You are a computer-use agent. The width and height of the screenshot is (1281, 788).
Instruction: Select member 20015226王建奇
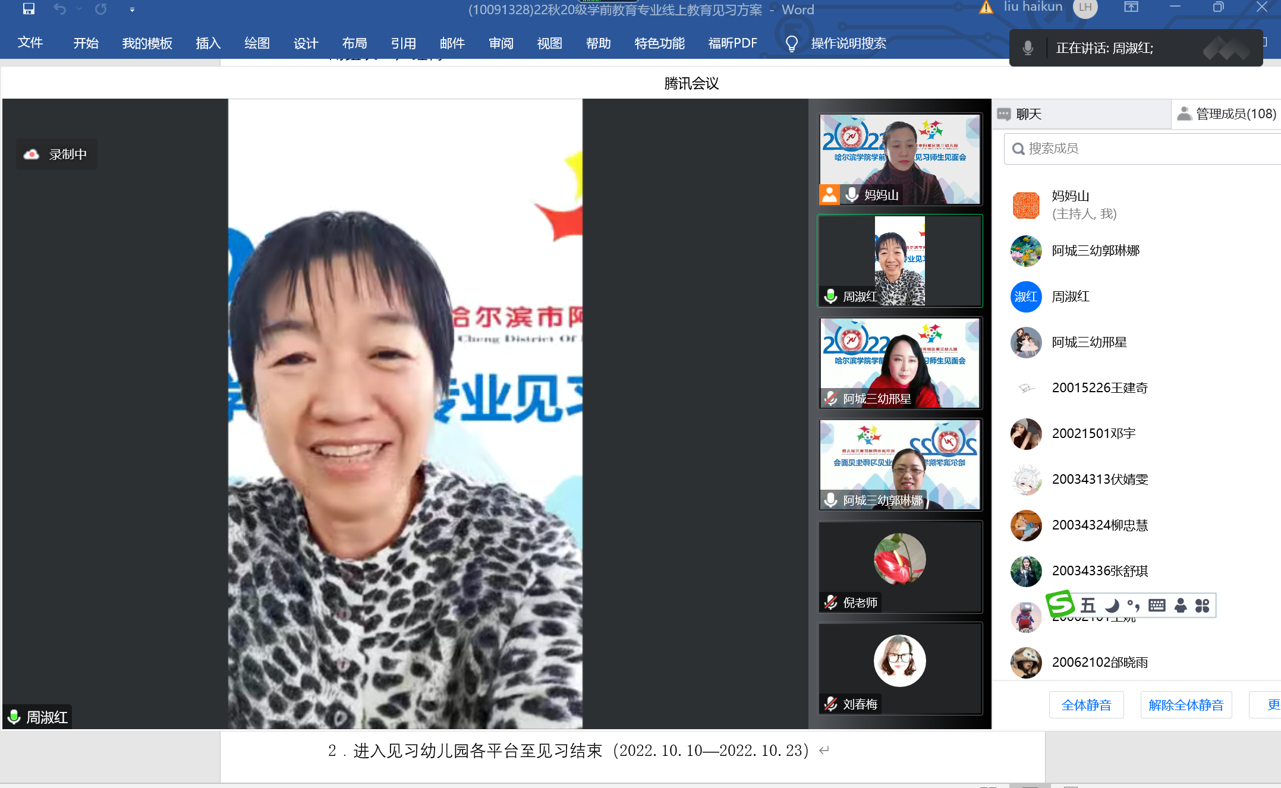coord(1137,388)
